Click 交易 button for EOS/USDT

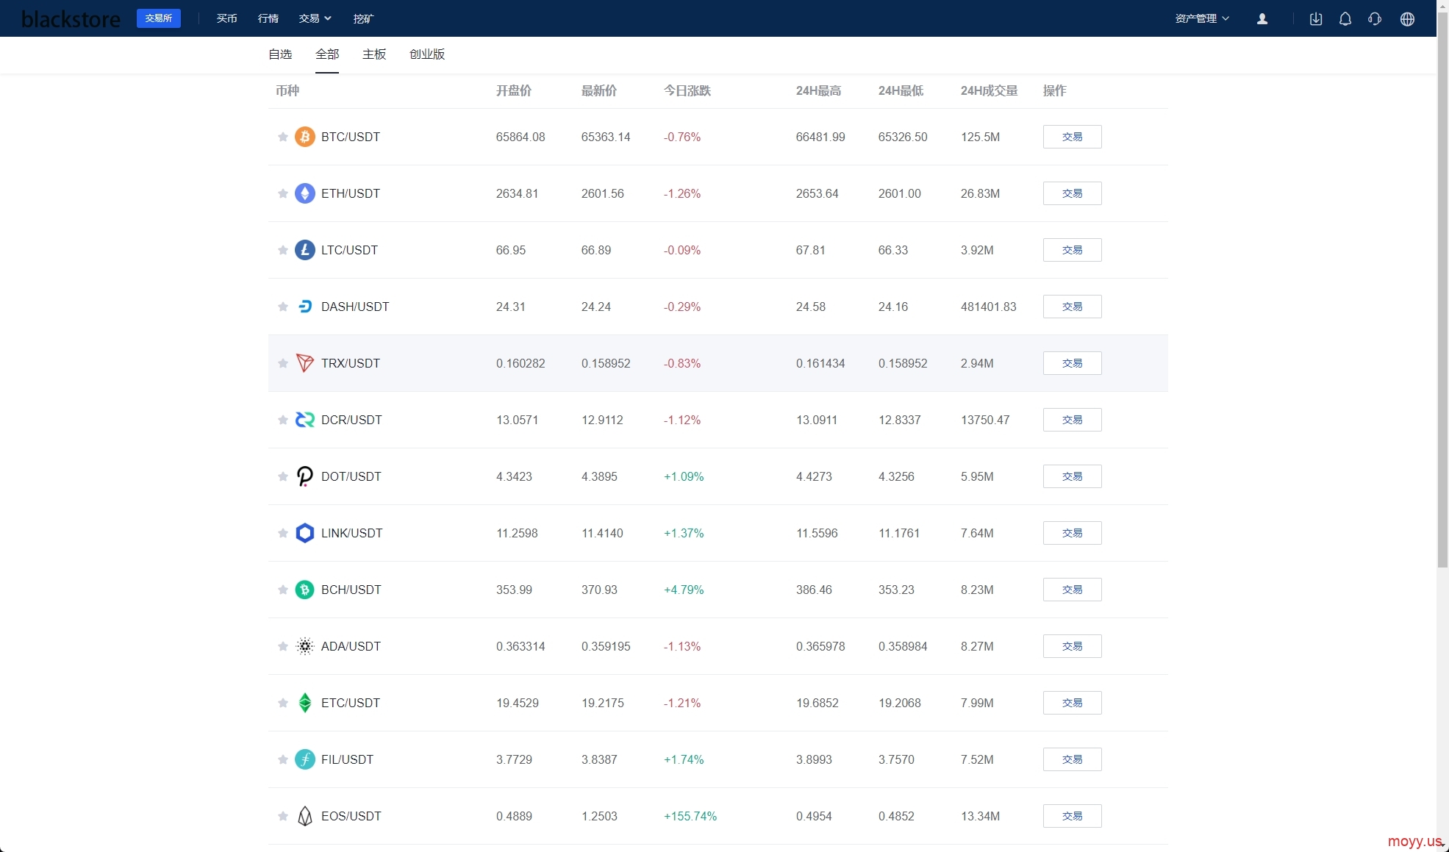(x=1072, y=816)
